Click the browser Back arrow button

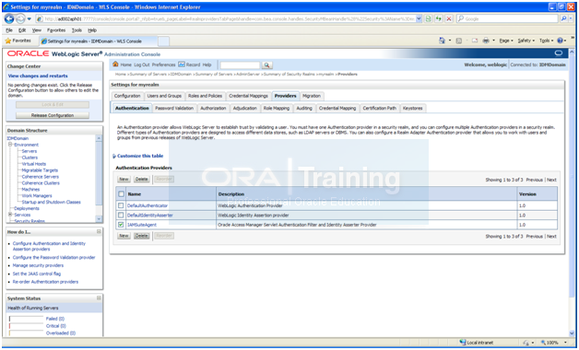coord(9,18)
